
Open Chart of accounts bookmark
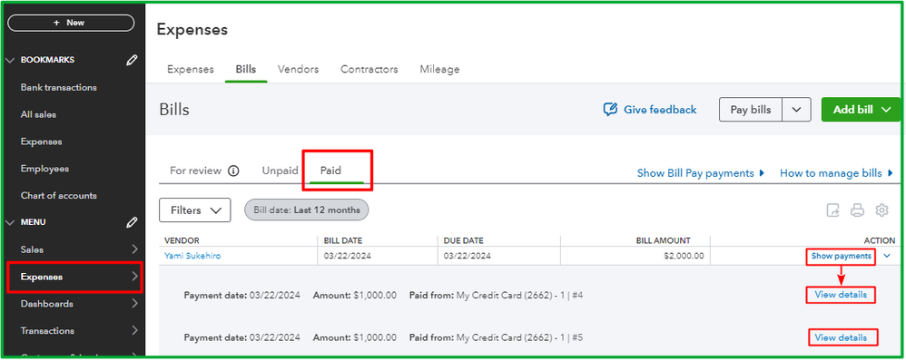[x=58, y=196]
